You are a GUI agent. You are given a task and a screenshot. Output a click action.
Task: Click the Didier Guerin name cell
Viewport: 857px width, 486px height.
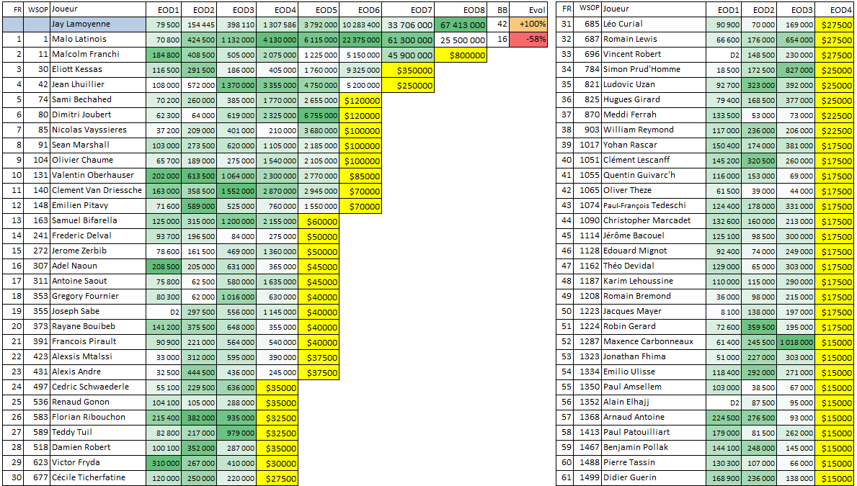click(x=653, y=478)
